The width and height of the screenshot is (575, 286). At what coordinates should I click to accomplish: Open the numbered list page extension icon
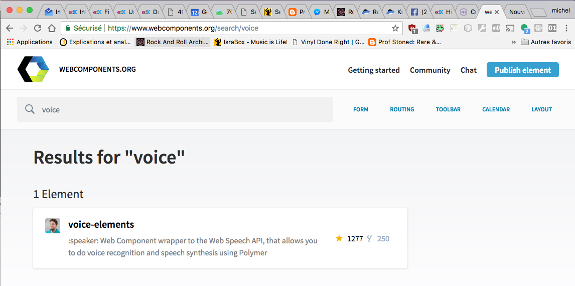[454, 28]
